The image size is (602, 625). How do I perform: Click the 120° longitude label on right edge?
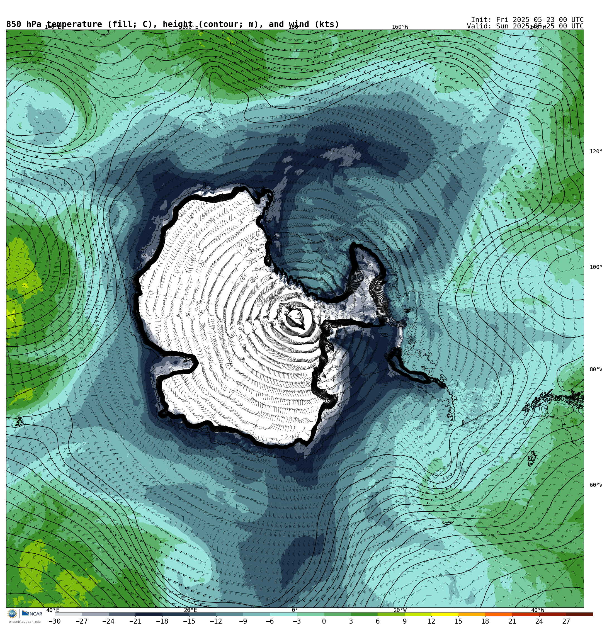point(596,152)
